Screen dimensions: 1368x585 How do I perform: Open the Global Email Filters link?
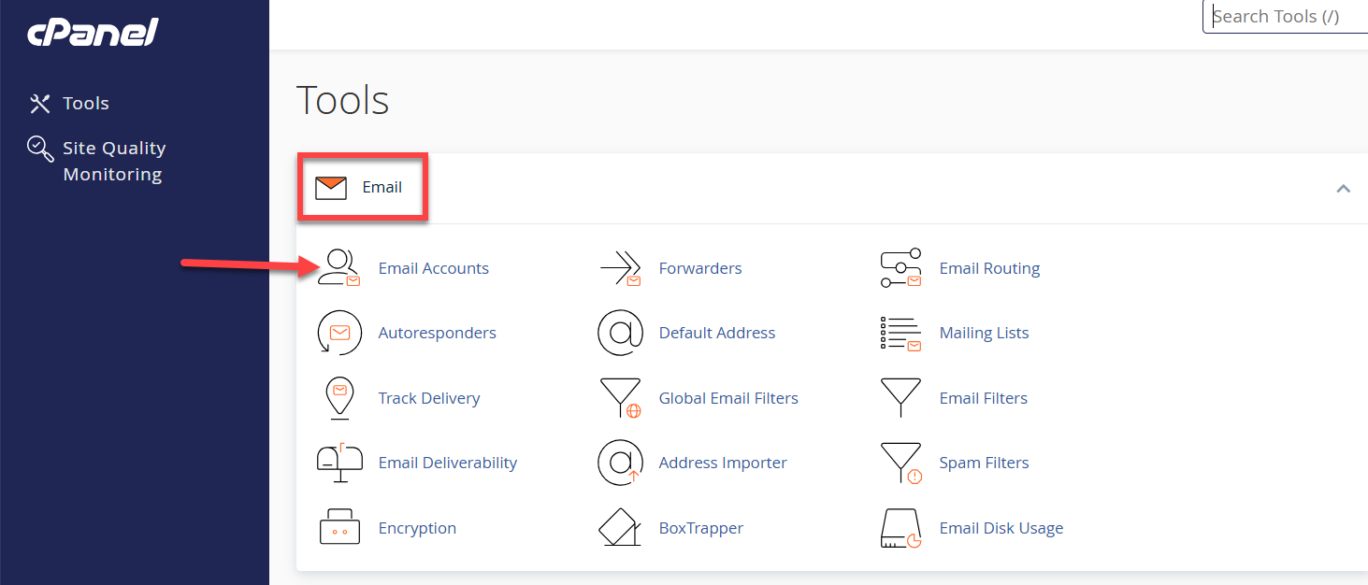click(728, 398)
